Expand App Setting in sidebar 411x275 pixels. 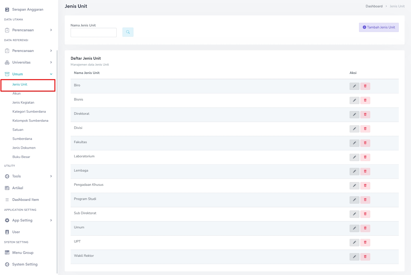point(28,220)
